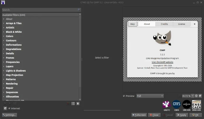The width and height of the screenshot is (204, 119).
Task: Click the Fullscreen button
Action: pos(139,115)
